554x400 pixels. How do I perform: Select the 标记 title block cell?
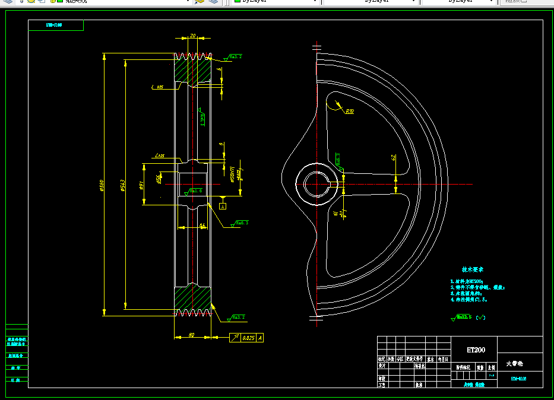point(382,359)
